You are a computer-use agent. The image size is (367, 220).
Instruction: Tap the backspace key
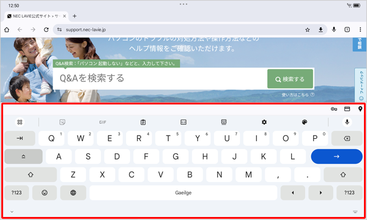(x=347, y=138)
